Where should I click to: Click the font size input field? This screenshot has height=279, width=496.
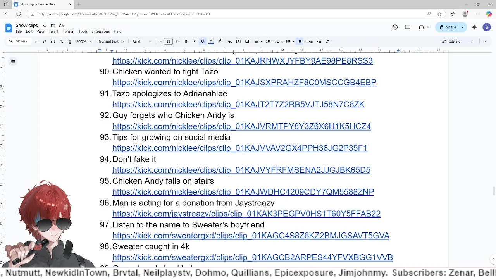click(168, 41)
